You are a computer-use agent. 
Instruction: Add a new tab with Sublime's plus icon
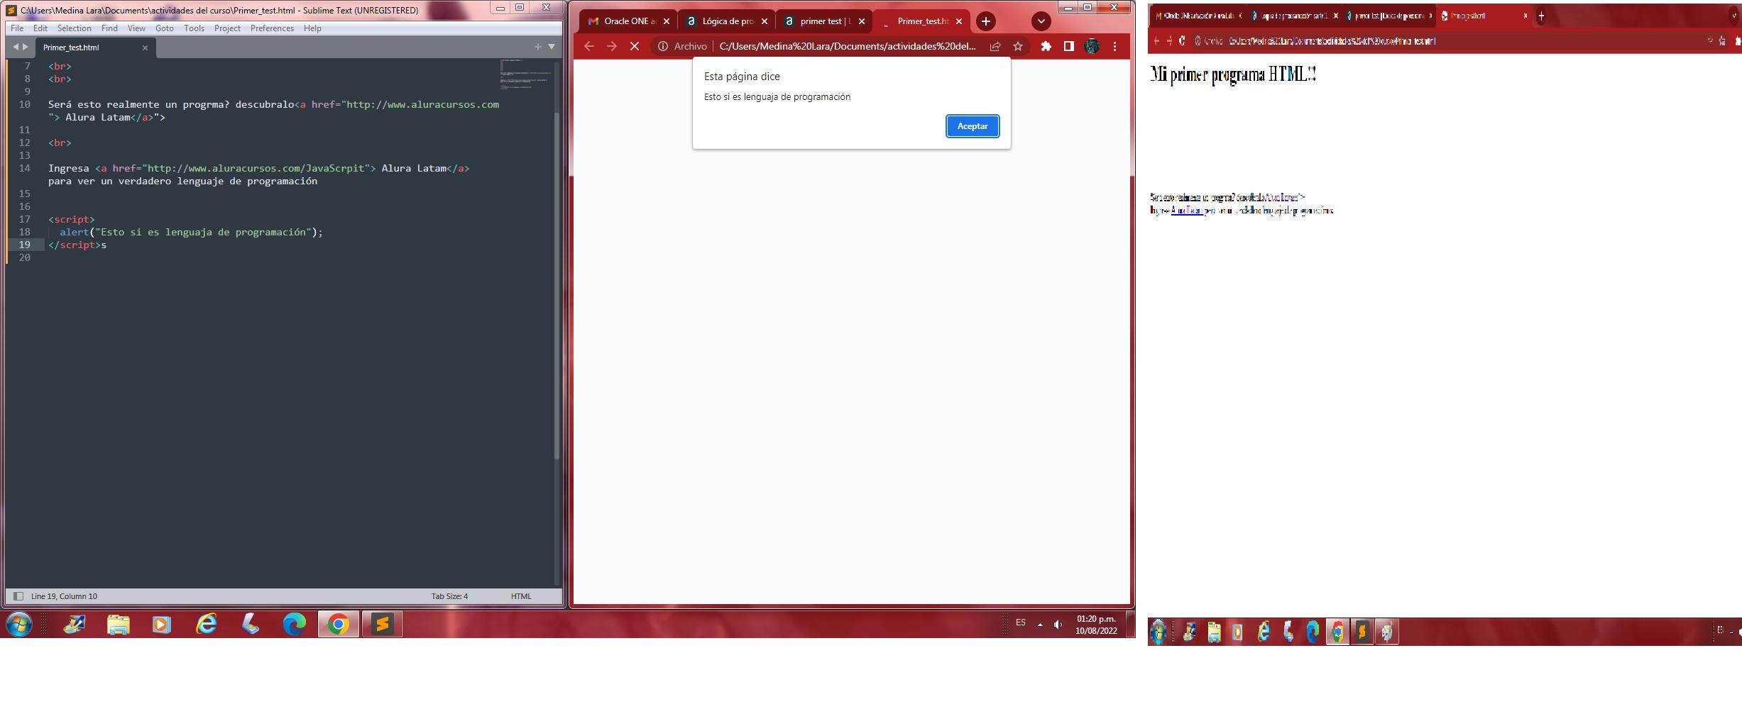(x=537, y=47)
